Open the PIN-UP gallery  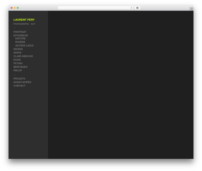pos(18,70)
